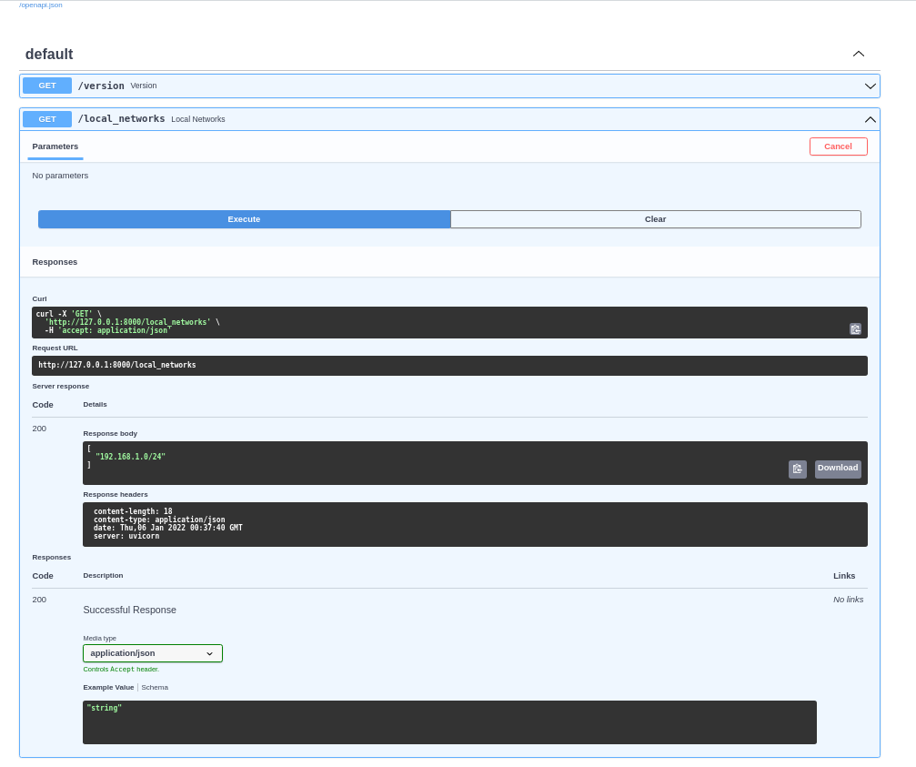Collapse the /local_networks endpoint chevron
916x767 pixels.
point(870,119)
